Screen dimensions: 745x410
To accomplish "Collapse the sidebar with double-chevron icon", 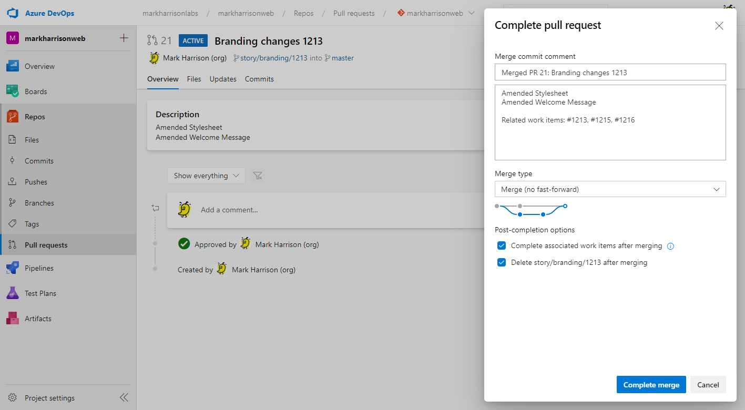I will (x=124, y=397).
